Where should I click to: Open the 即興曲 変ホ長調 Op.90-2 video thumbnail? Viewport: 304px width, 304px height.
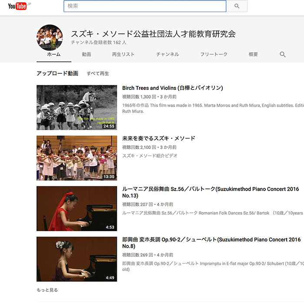tap(77, 259)
